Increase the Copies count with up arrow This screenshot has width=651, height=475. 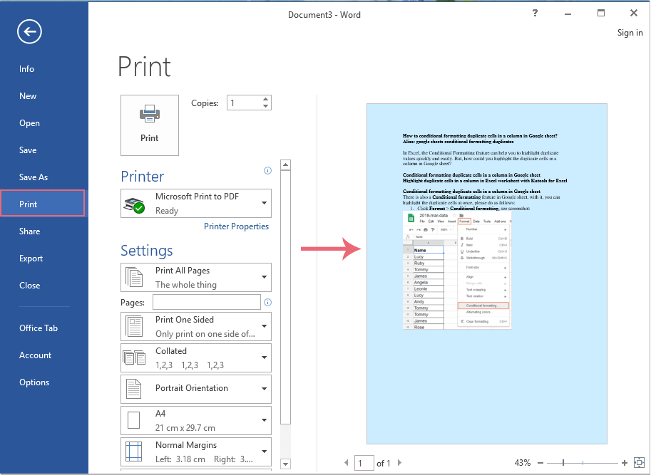(265, 100)
